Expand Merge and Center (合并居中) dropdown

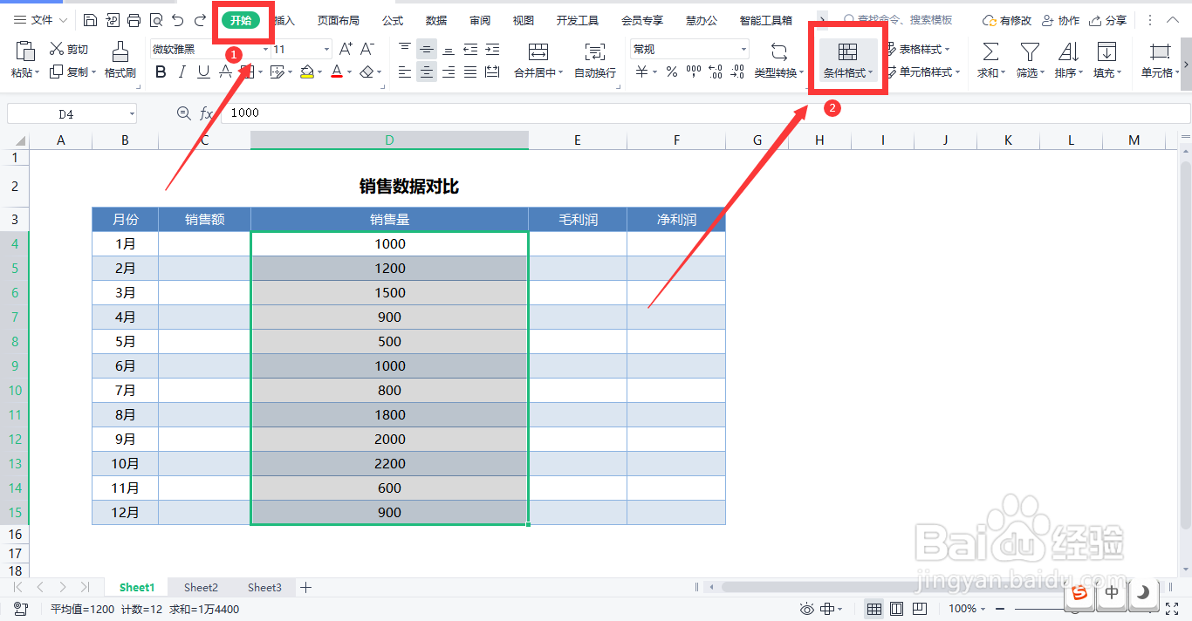(560, 73)
